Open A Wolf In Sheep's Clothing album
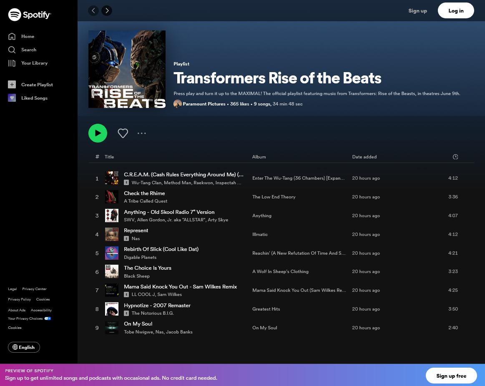The width and height of the screenshot is (485, 386). point(280,271)
